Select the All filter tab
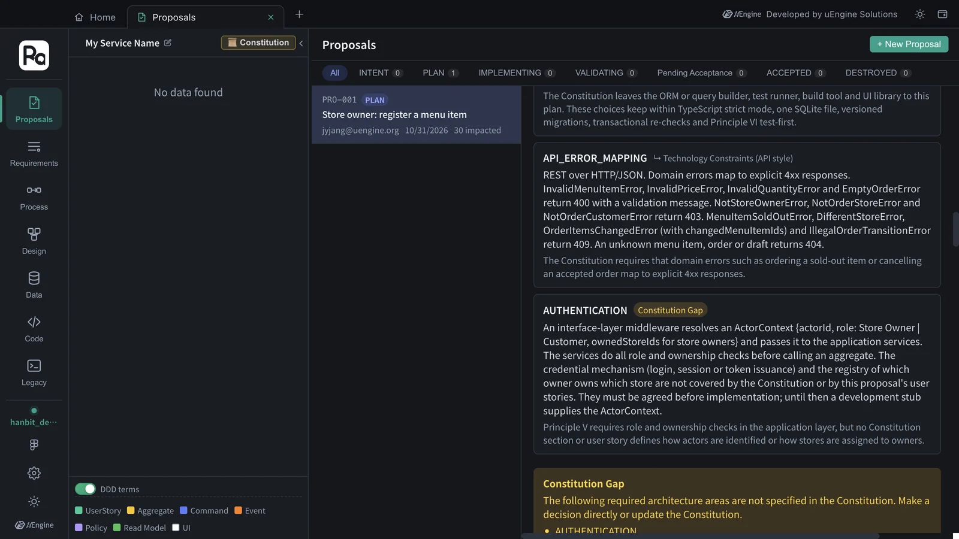 334,73
